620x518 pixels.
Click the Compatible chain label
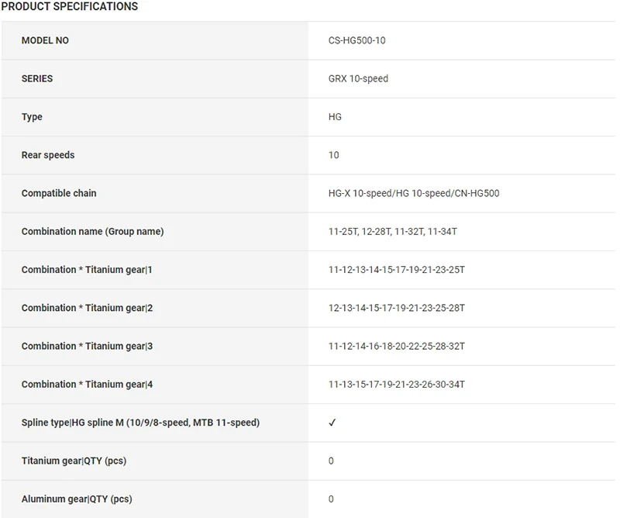tap(59, 193)
